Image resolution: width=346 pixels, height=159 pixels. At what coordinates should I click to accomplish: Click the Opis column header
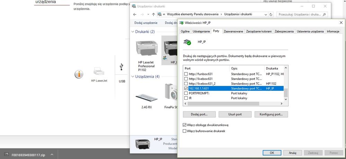[247, 69]
